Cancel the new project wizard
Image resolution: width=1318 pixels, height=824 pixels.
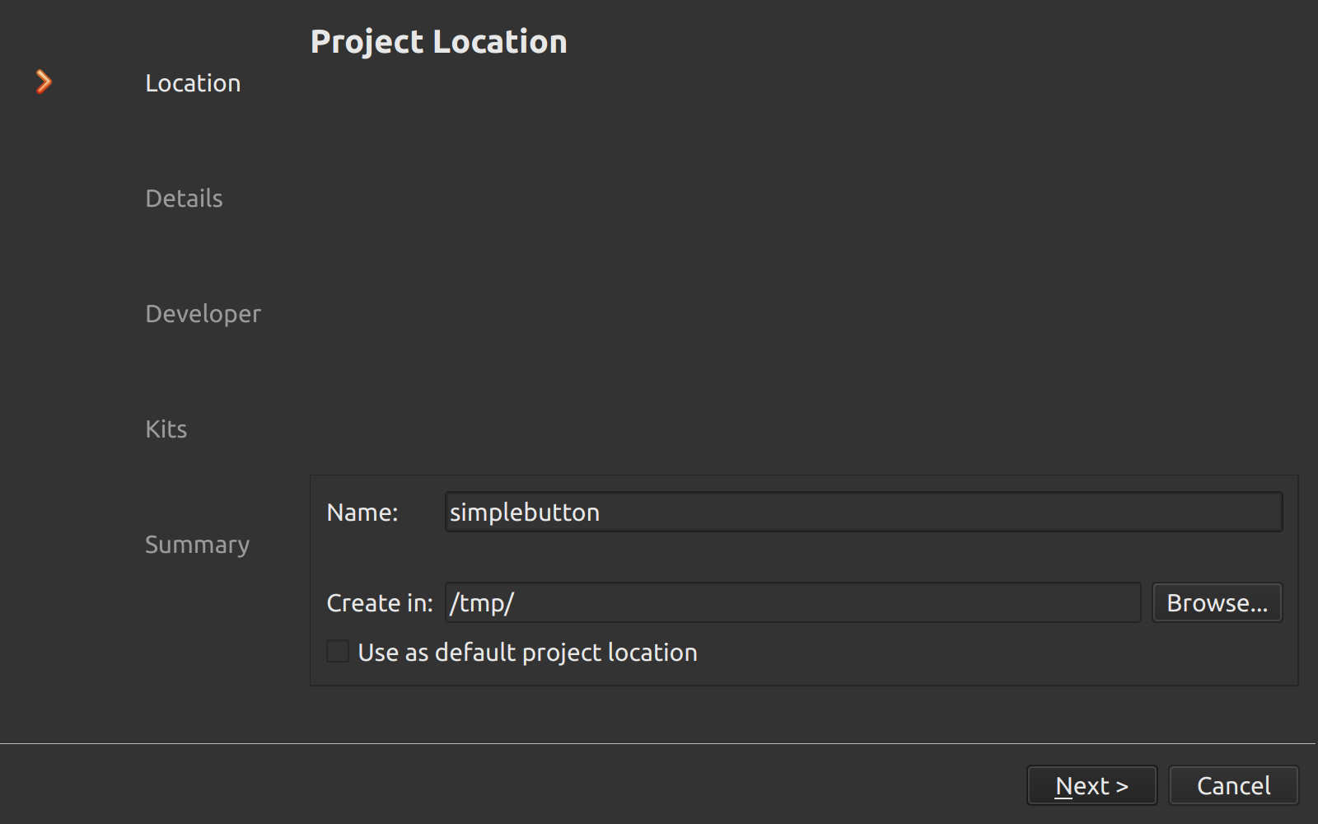(1233, 785)
